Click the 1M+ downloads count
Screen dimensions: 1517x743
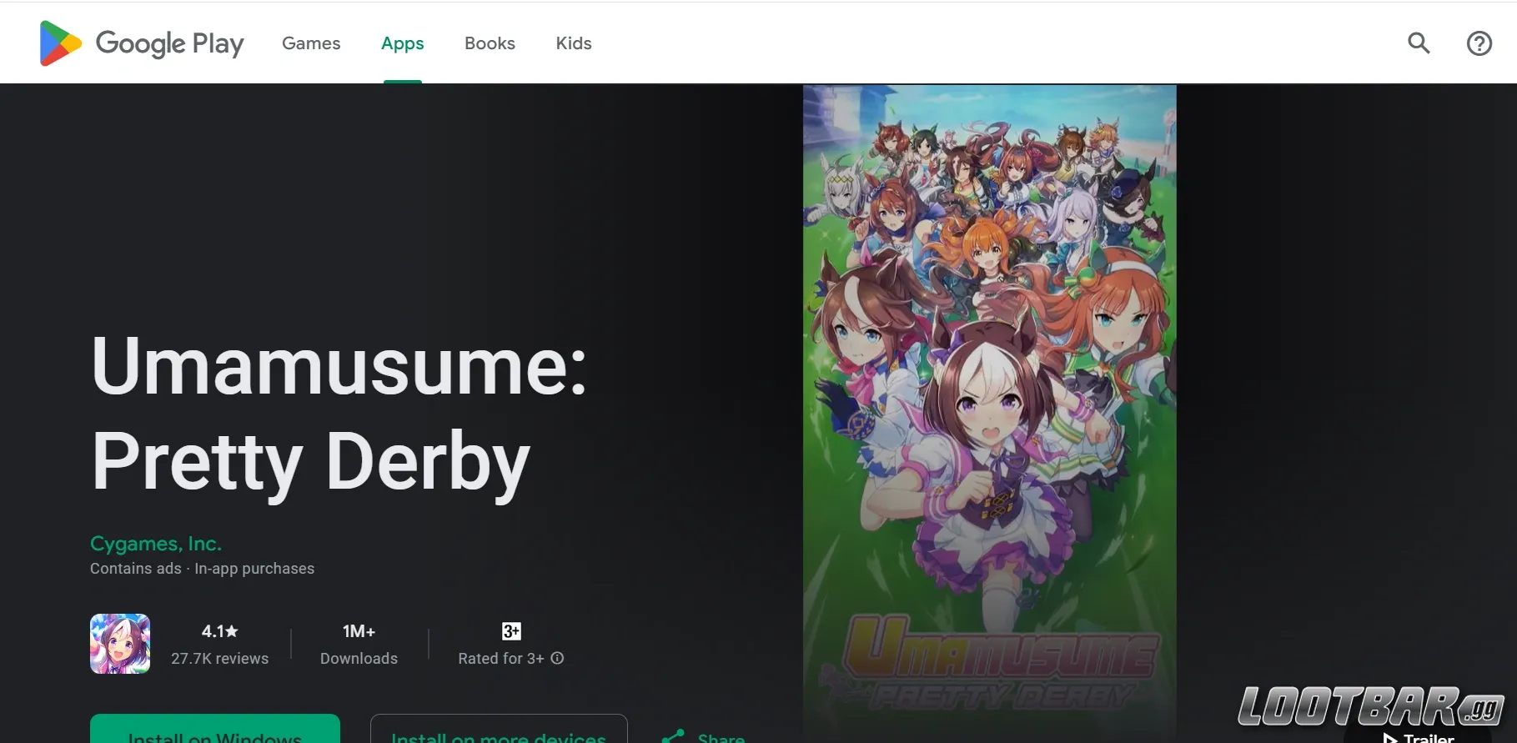point(359,631)
